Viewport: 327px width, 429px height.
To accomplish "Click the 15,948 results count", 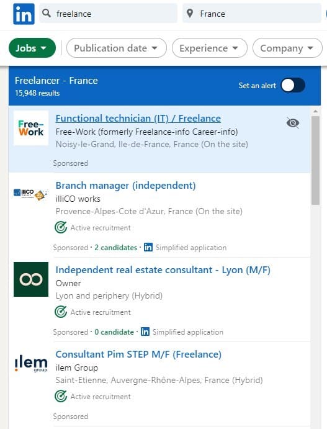I will click(x=37, y=93).
